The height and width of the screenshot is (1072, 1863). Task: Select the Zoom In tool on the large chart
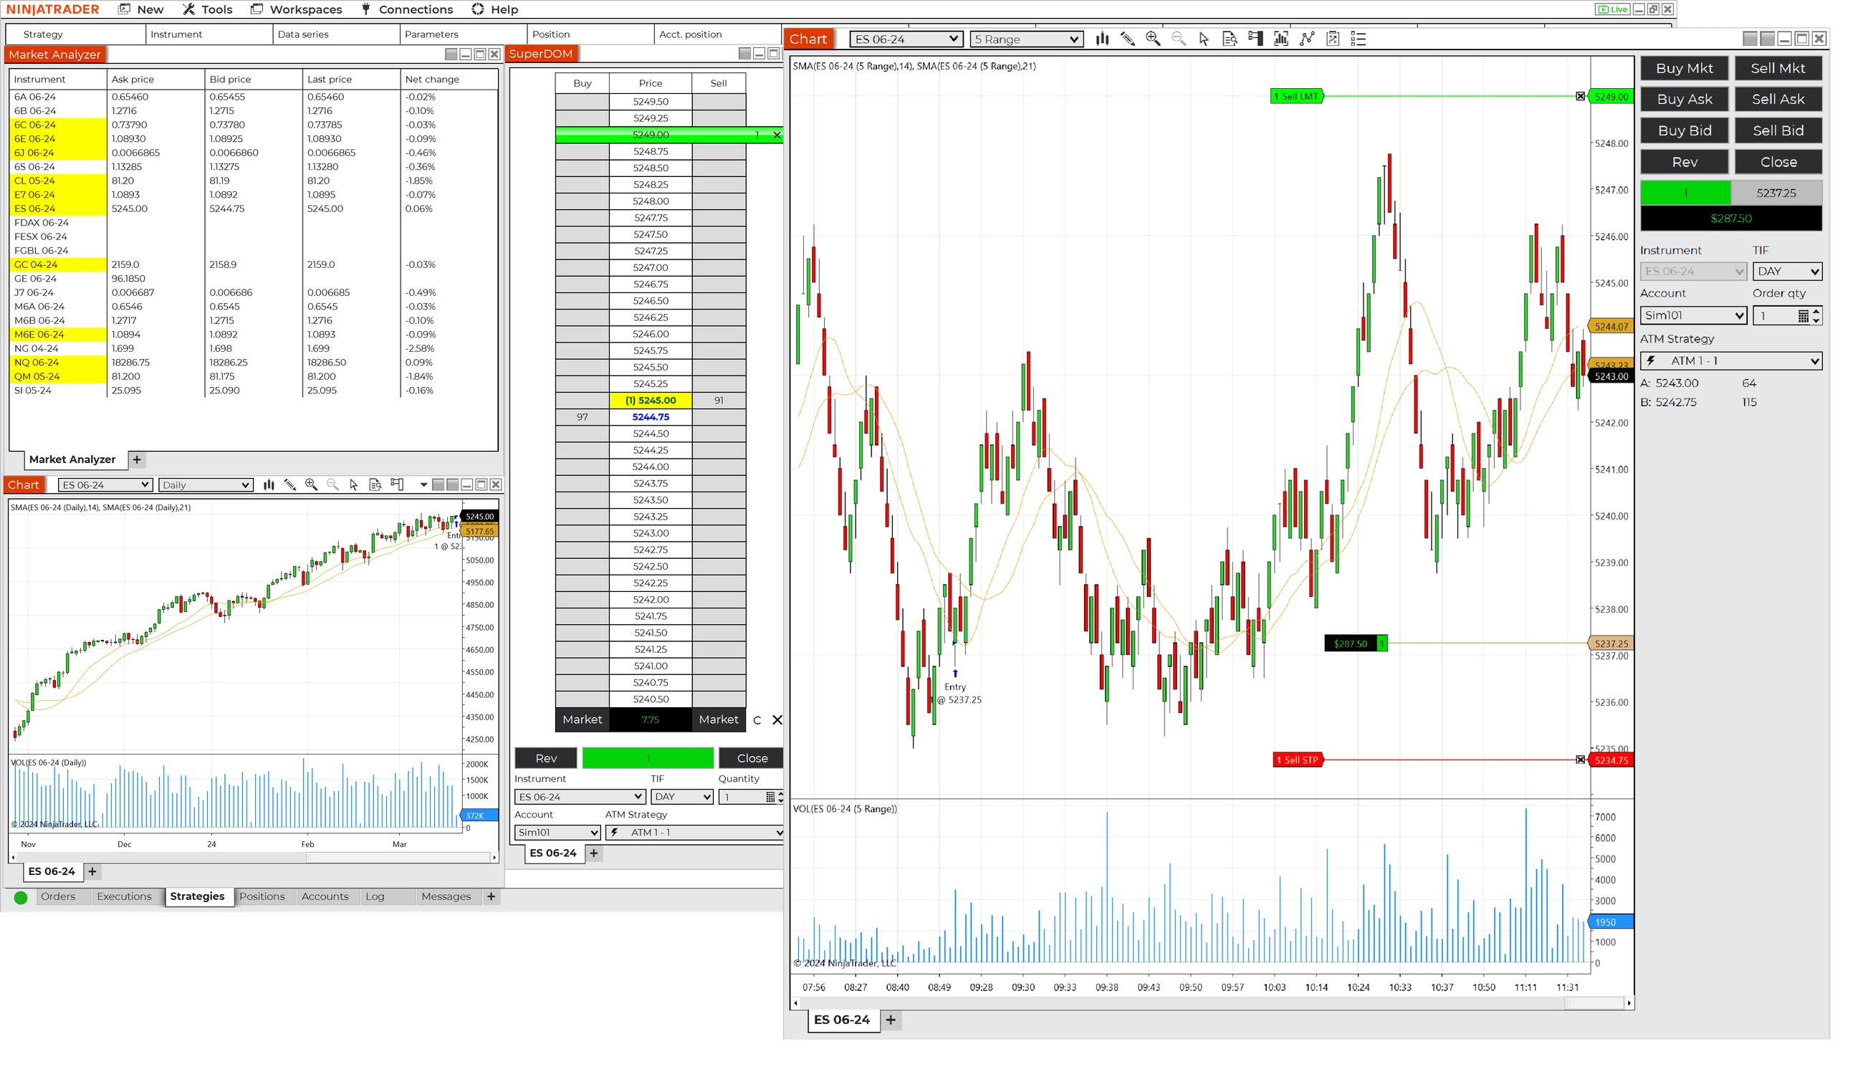1154,39
